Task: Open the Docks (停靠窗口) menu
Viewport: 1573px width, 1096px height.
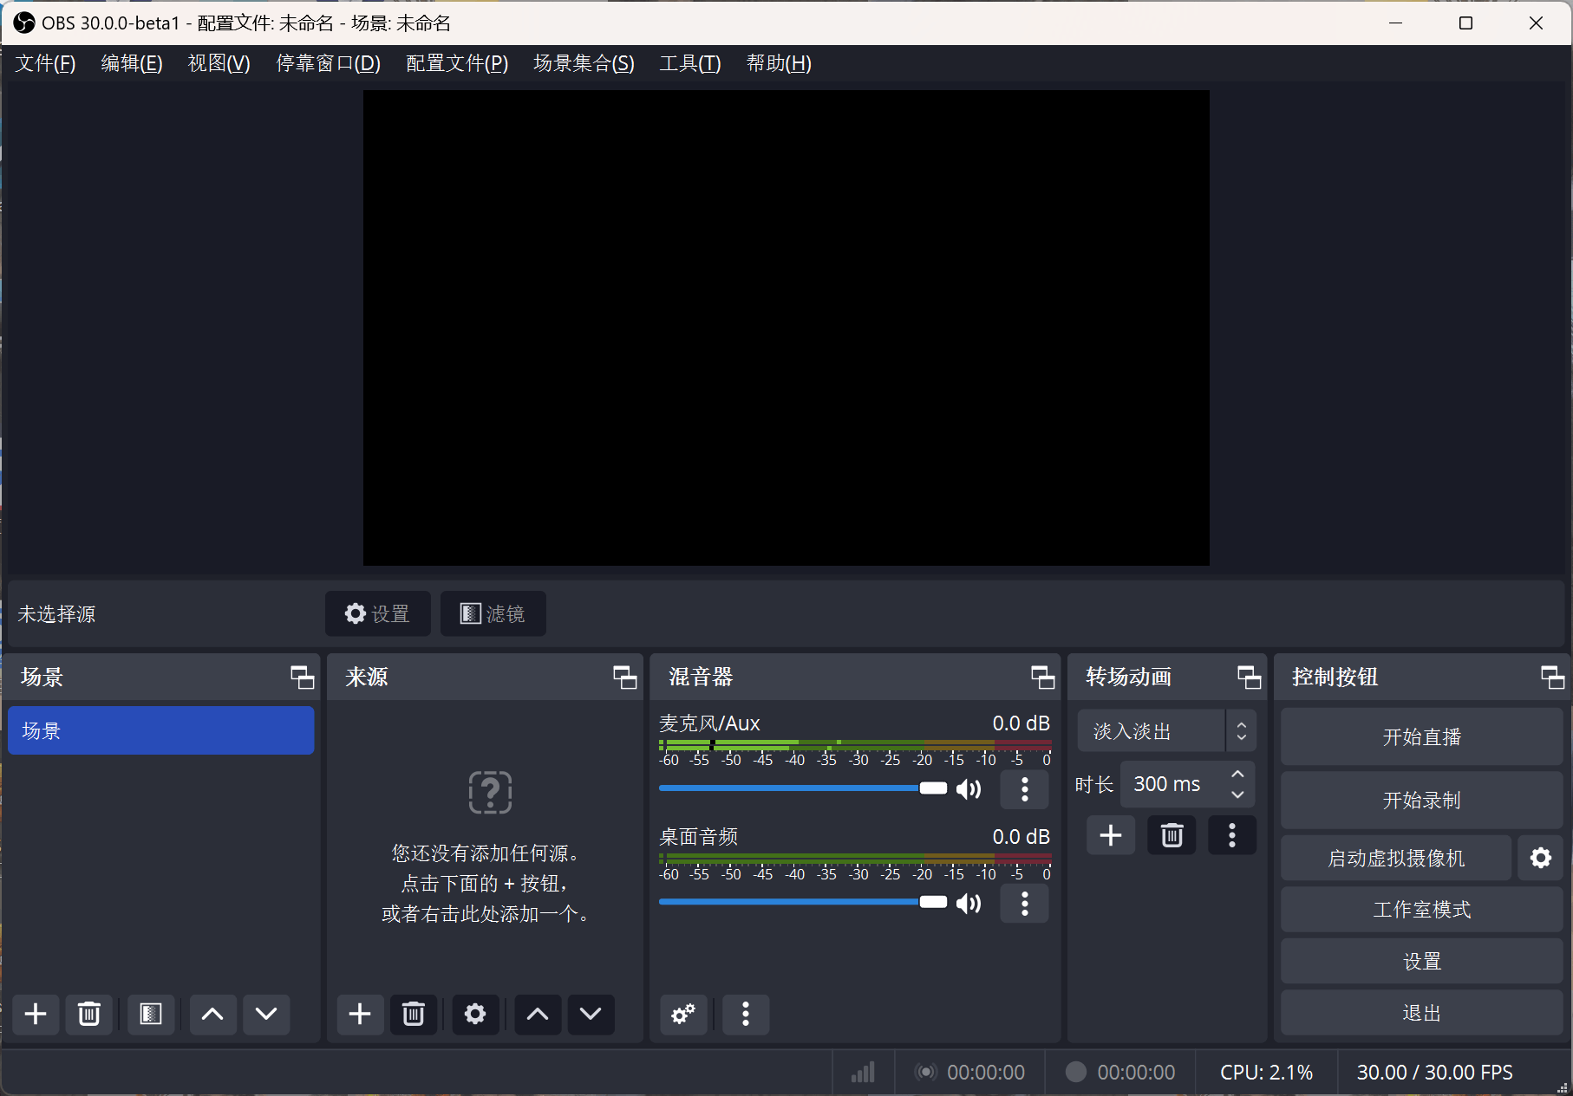Action: (329, 63)
